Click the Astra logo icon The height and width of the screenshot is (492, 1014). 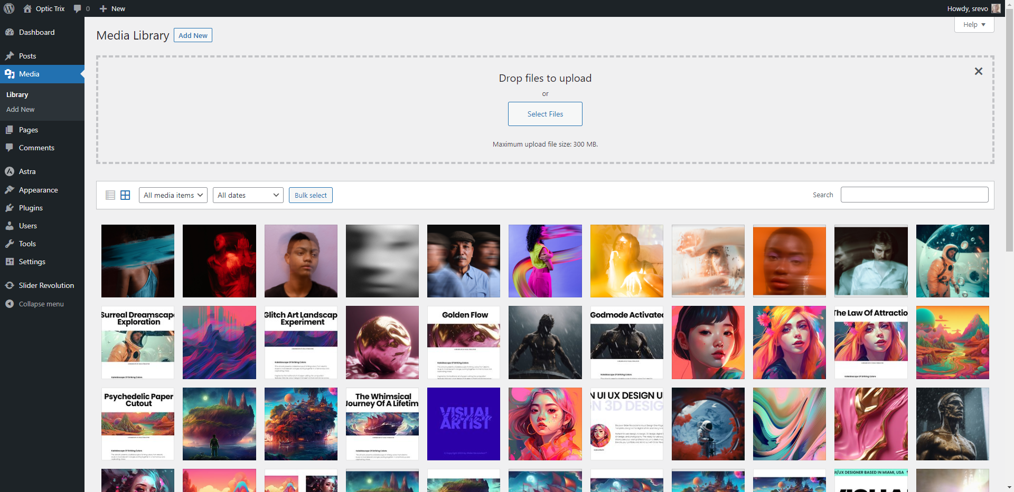coord(10,171)
